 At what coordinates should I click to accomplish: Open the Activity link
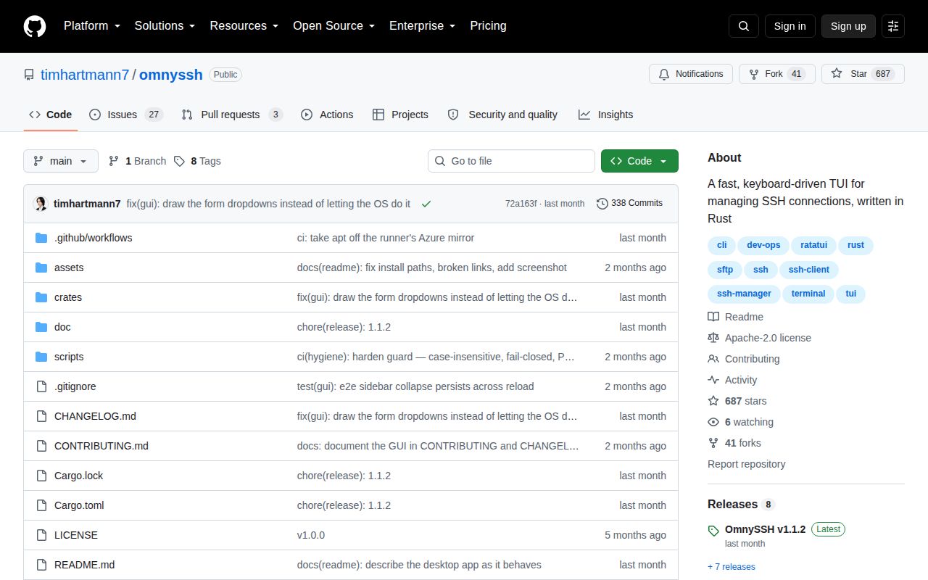pyautogui.click(x=732, y=380)
